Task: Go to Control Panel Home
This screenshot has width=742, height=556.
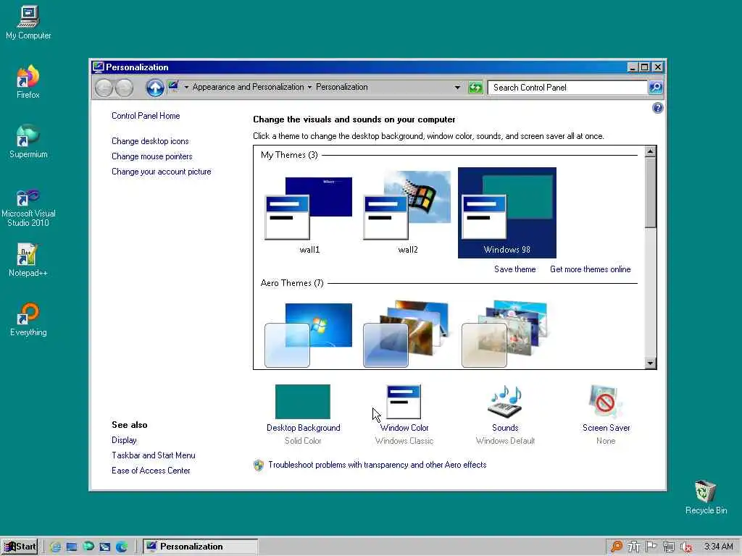Action: point(146,116)
